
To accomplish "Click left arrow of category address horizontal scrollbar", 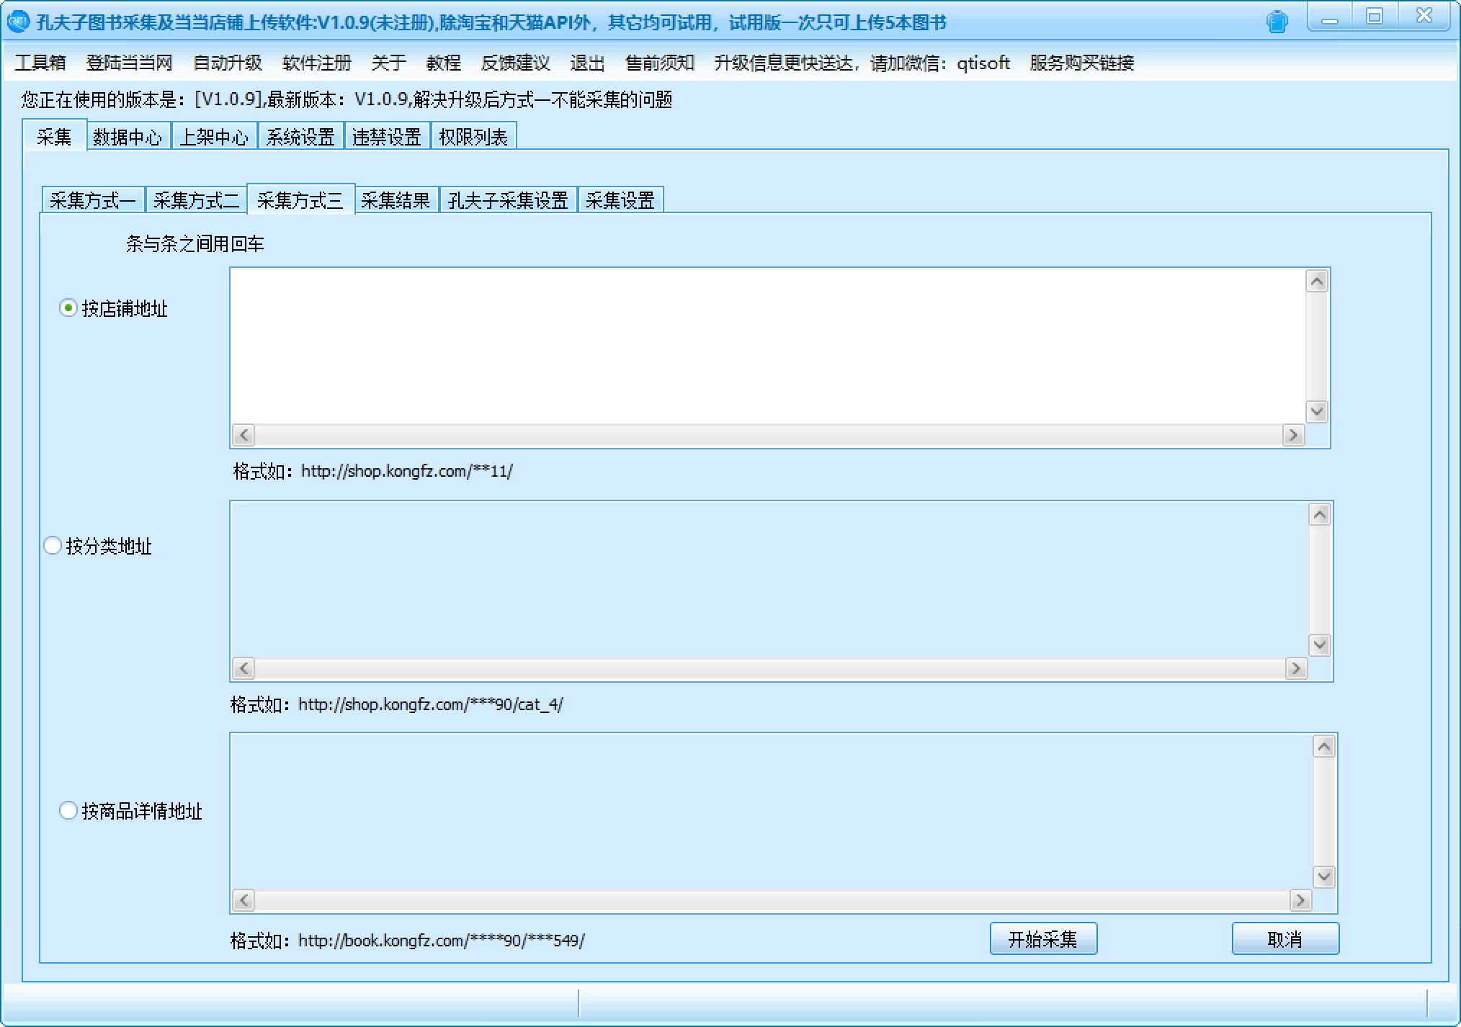I will 243,668.
